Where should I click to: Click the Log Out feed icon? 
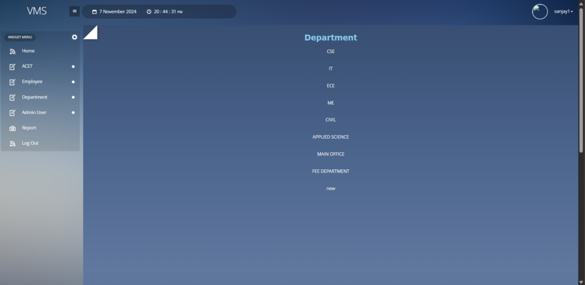point(13,144)
